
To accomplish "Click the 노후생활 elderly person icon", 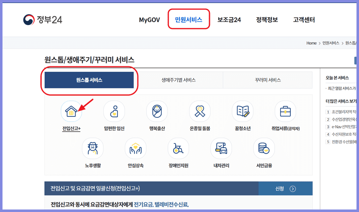I will pos(93,149).
